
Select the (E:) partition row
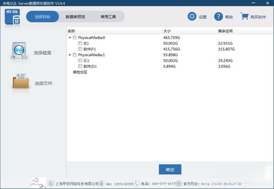click(86, 43)
